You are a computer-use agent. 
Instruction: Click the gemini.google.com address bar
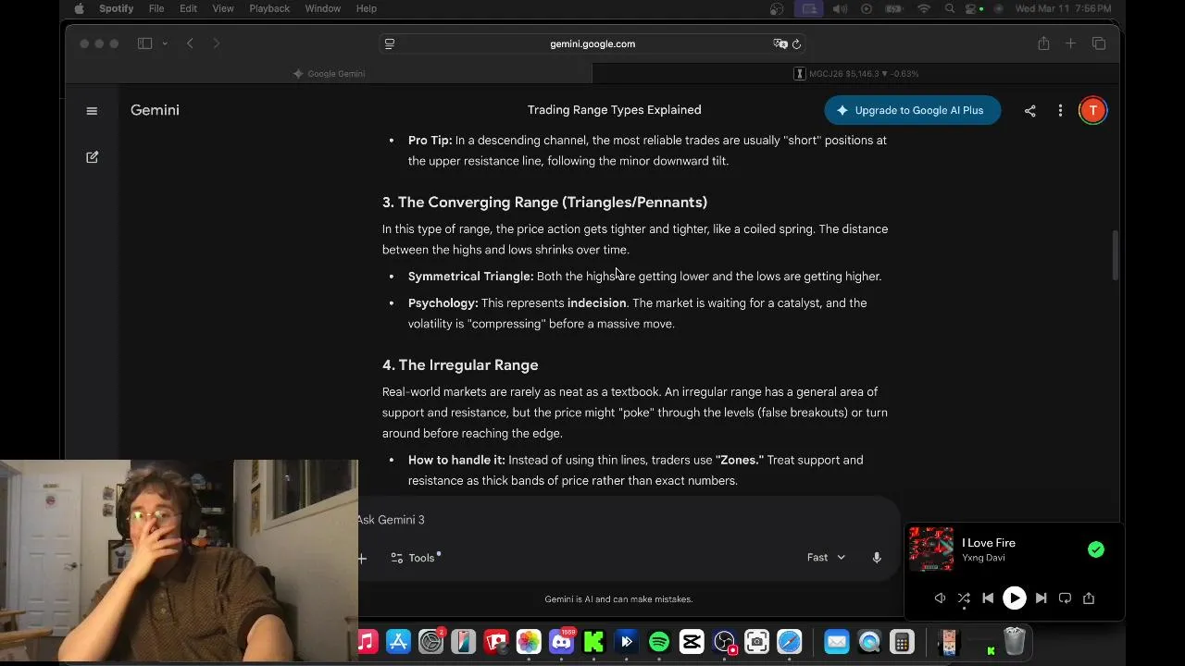[592, 43]
